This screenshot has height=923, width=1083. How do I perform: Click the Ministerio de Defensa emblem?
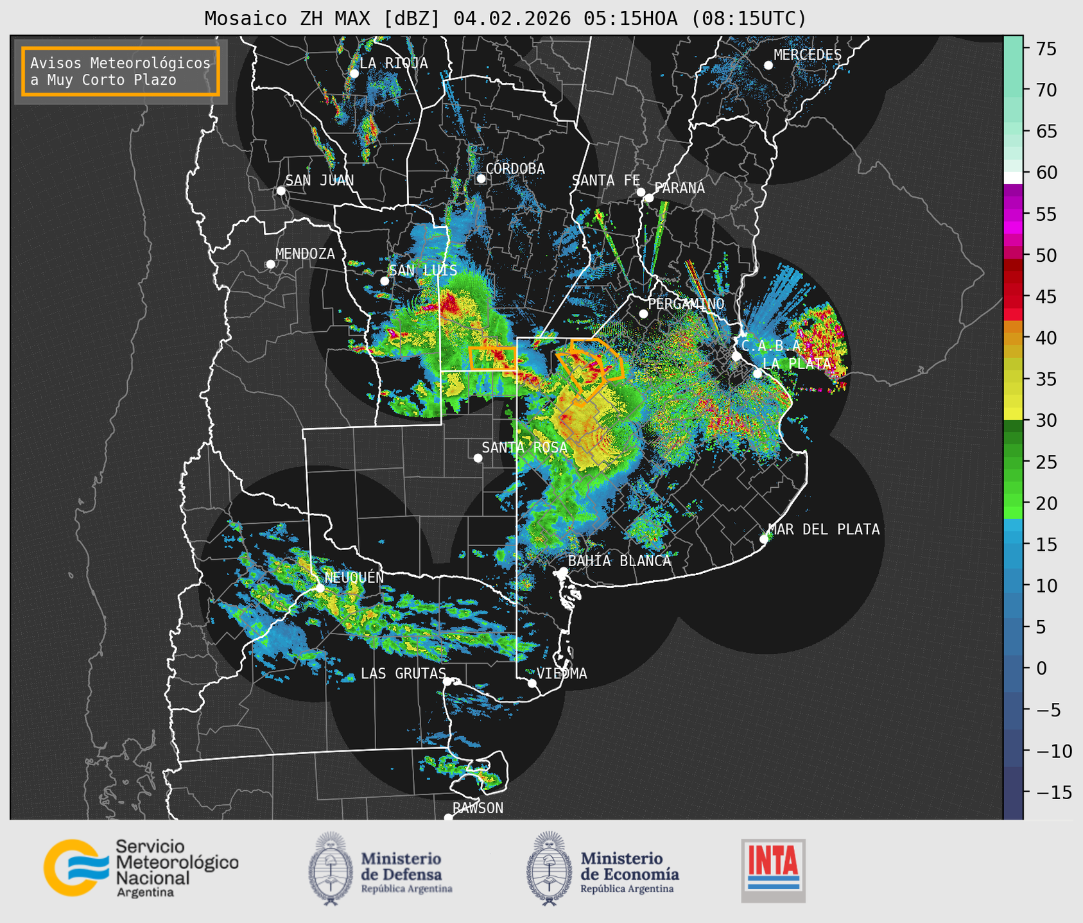pyautogui.click(x=330, y=868)
